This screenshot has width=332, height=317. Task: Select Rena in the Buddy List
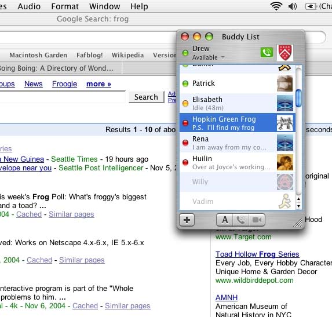coord(238,143)
